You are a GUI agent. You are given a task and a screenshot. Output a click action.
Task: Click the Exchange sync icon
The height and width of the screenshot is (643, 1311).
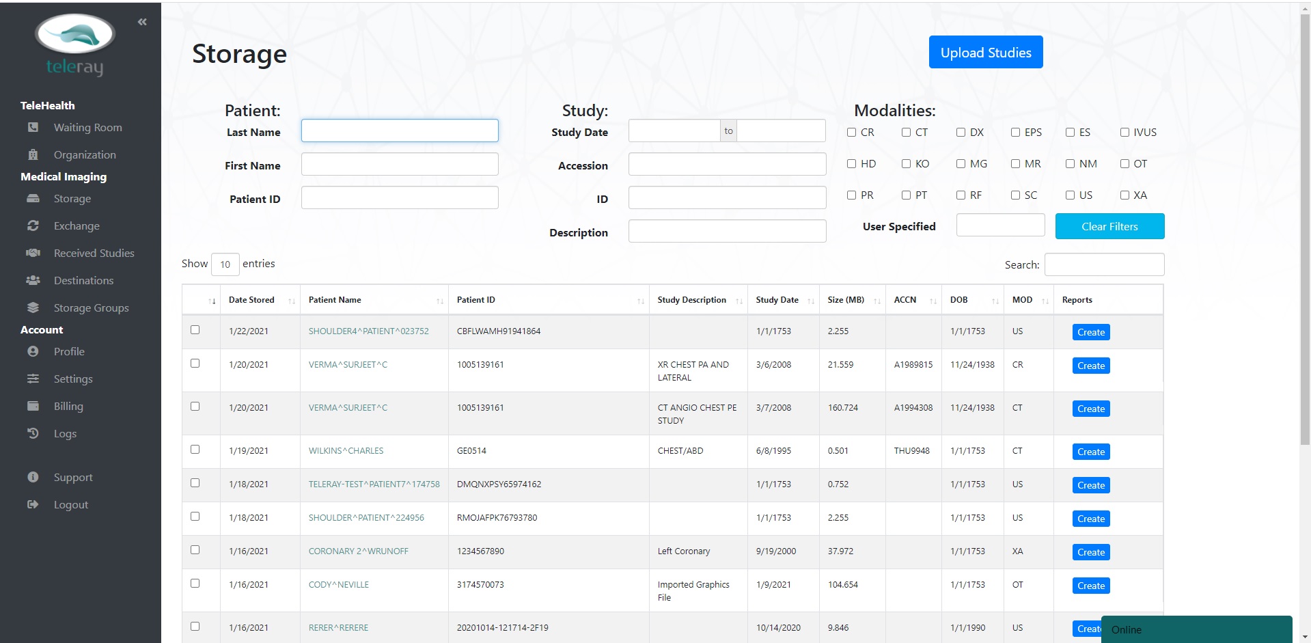[33, 225]
